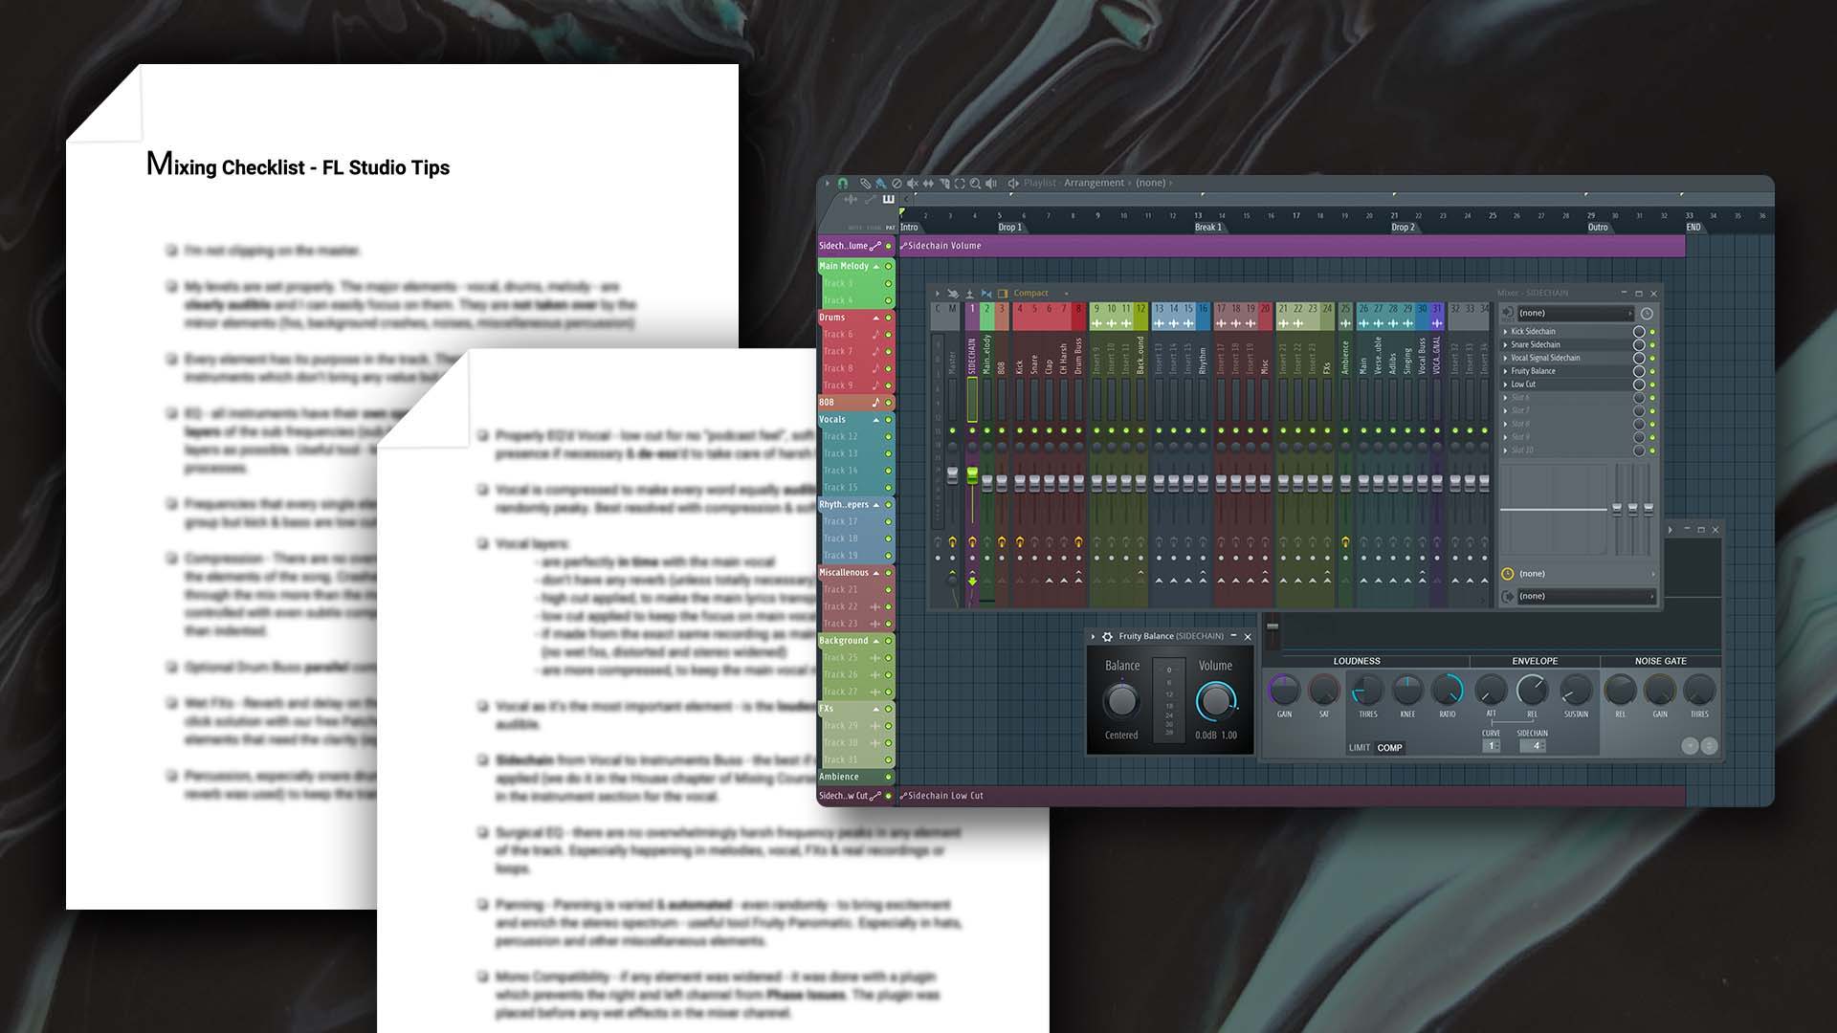
Task: Select LIMIT mode in the compressor
Action: tap(1360, 748)
